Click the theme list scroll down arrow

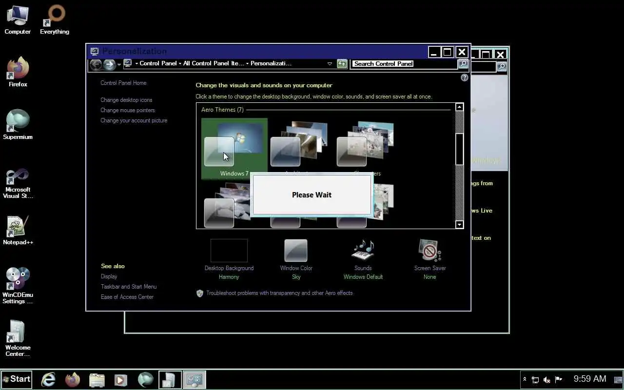point(459,224)
